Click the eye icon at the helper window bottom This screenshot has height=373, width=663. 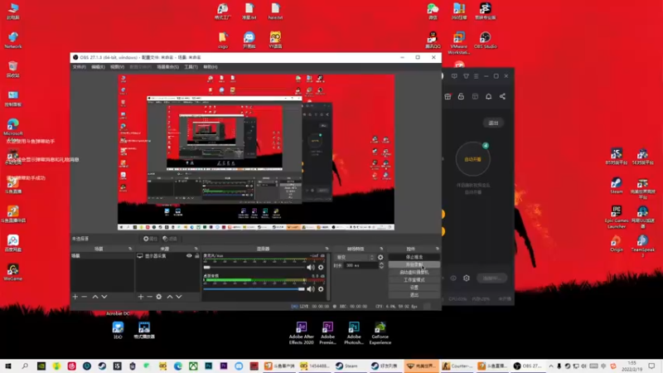click(x=453, y=279)
